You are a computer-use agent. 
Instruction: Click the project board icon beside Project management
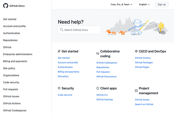[x=136, y=91]
